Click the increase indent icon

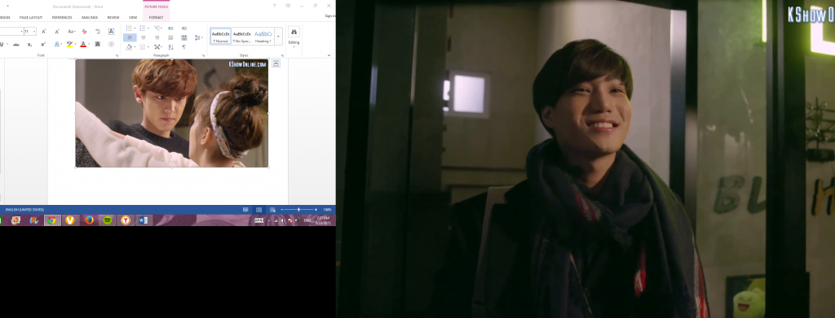[x=184, y=28]
